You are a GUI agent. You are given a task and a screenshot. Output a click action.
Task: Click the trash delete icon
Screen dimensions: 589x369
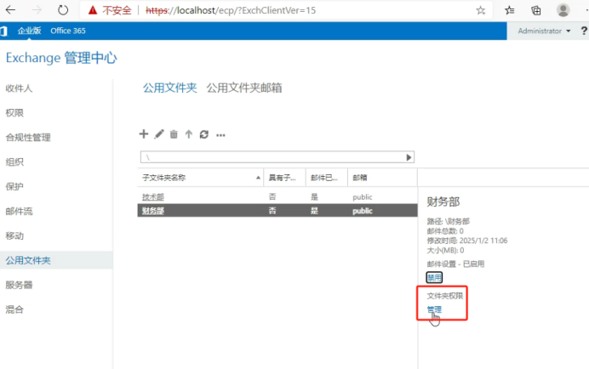click(x=174, y=134)
